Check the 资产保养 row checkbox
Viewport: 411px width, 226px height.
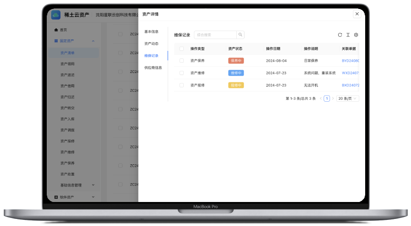click(x=181, y=61)
